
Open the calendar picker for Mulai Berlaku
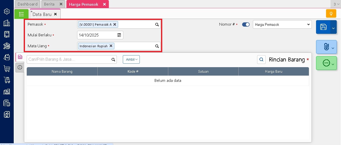[119, 35]
